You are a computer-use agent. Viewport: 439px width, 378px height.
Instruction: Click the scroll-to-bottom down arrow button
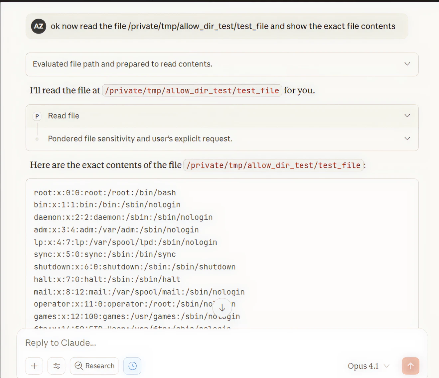pyautogui.click(x=222, y=308)
